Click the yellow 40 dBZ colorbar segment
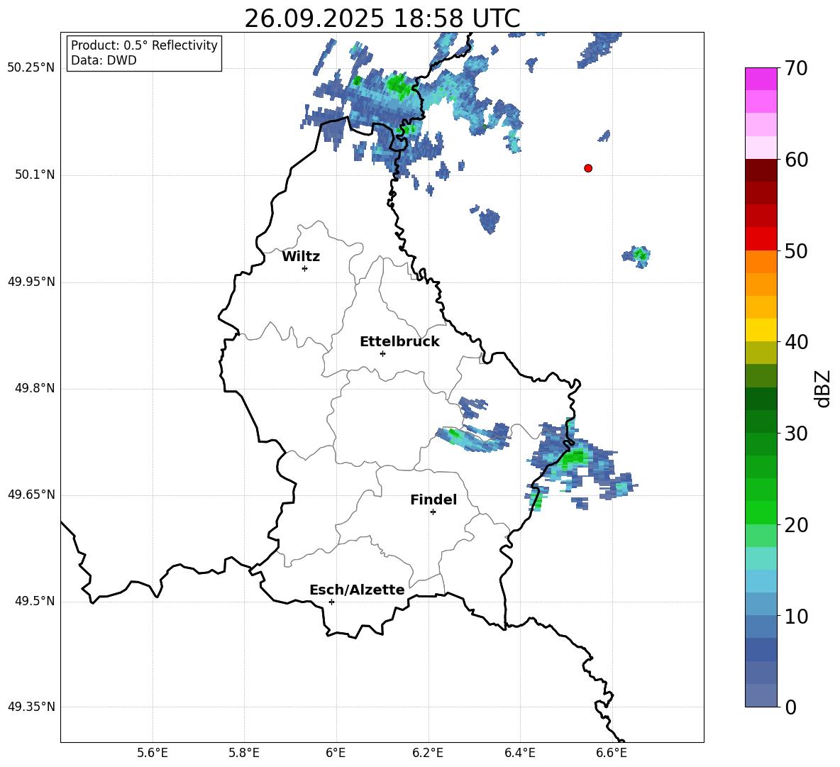The width and height of the screenshot is (840, 767). 761,330
